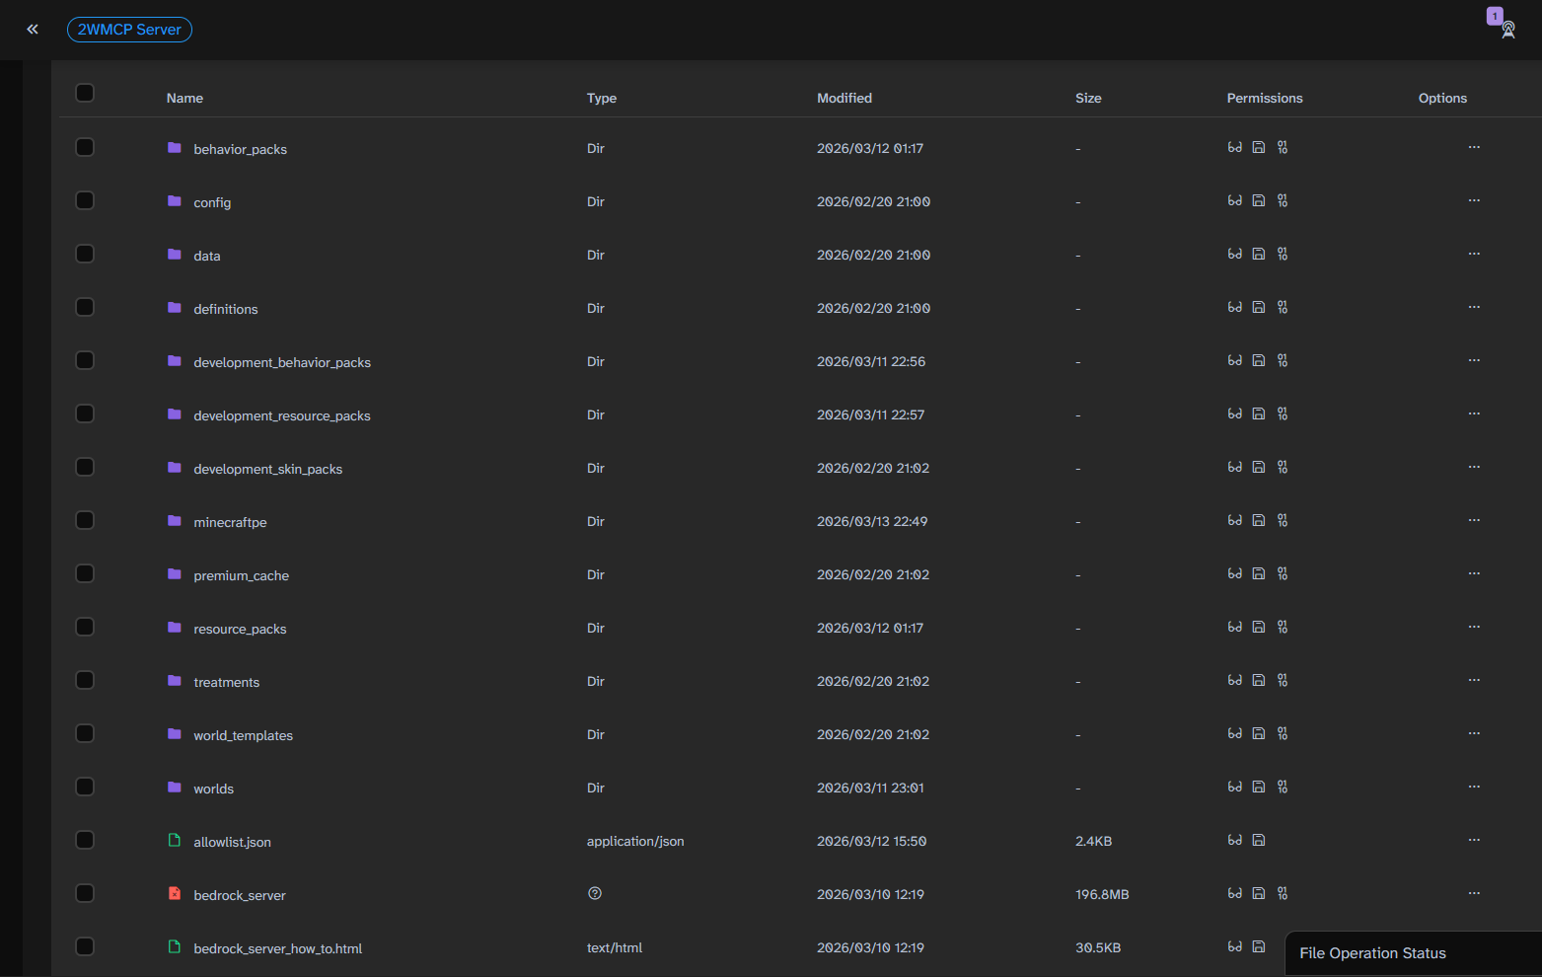Click the write-permission disk icon for config
Viewport: 1542px width, 977px height.
tap(1259, 200)
